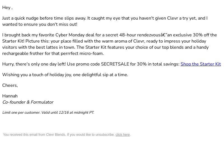
Task: Click the "Cheers," sign-off line
Action: pyautogui.click(x=10, y=85)
